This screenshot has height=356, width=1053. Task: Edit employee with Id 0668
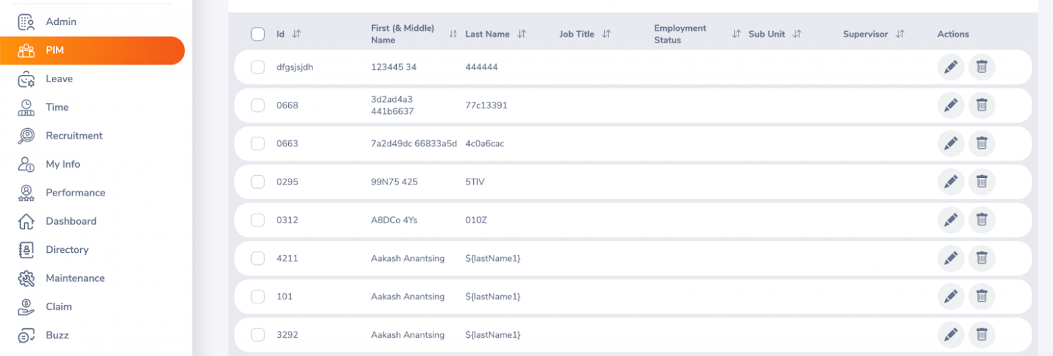pos(950,105)
